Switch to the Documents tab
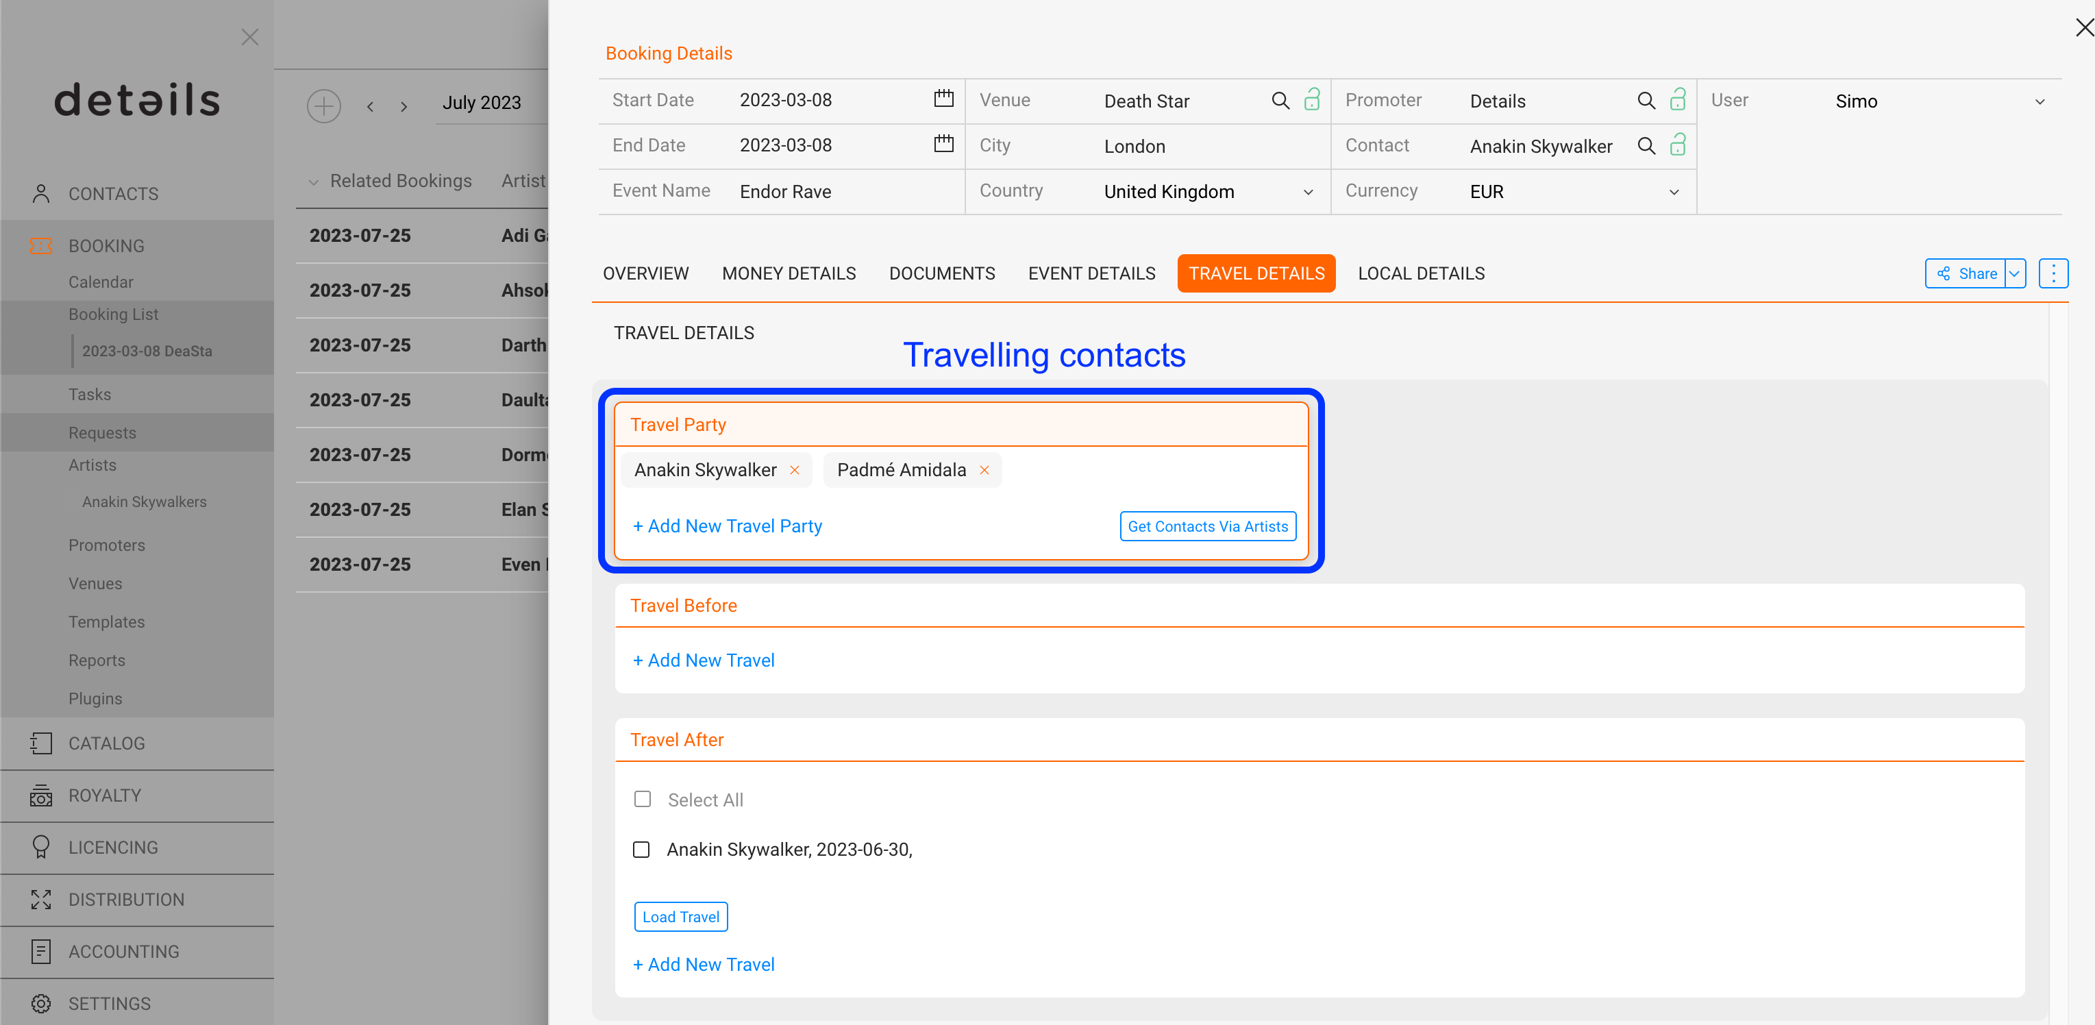 coord(942,273)
